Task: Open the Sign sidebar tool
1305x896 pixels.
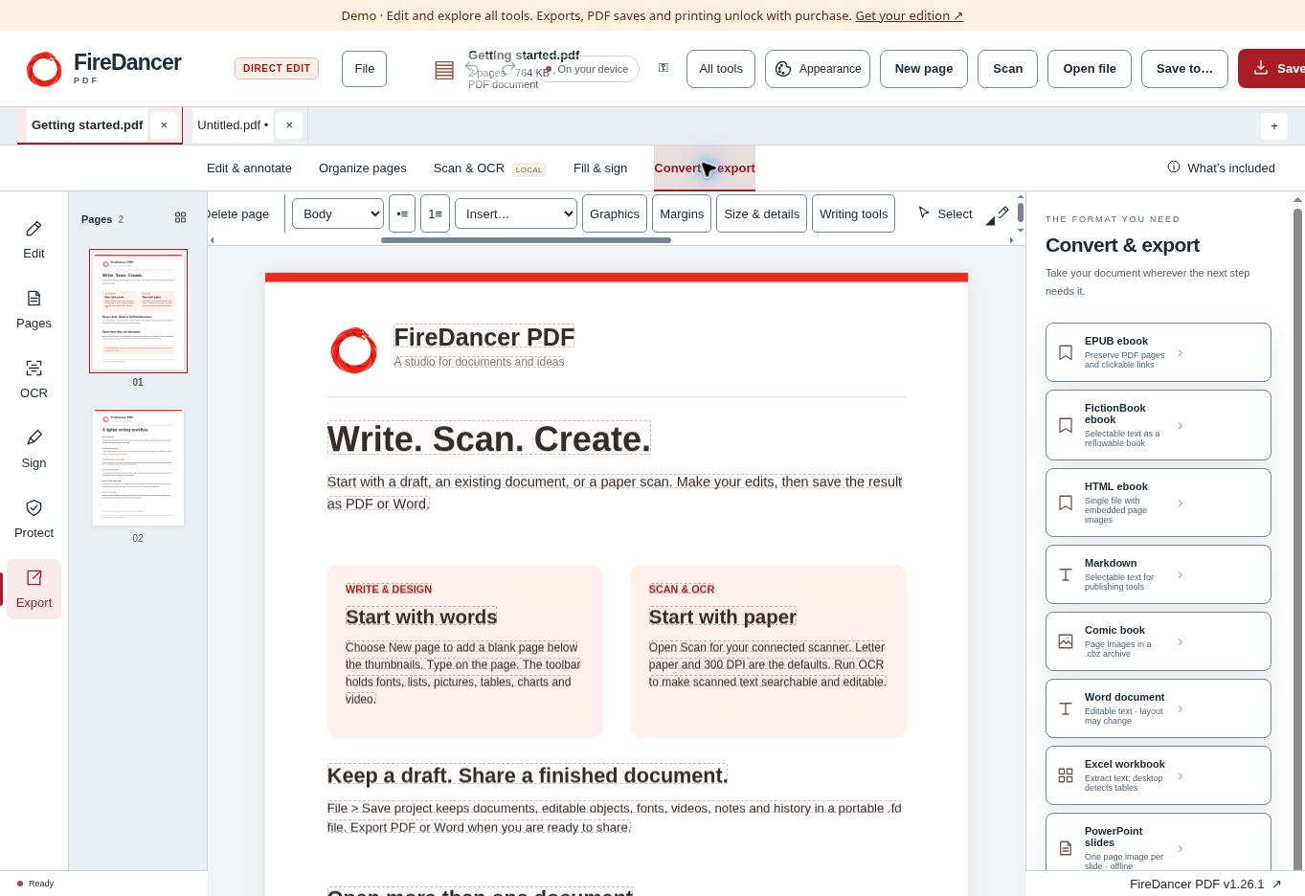Action: click(x=34, y=449)
